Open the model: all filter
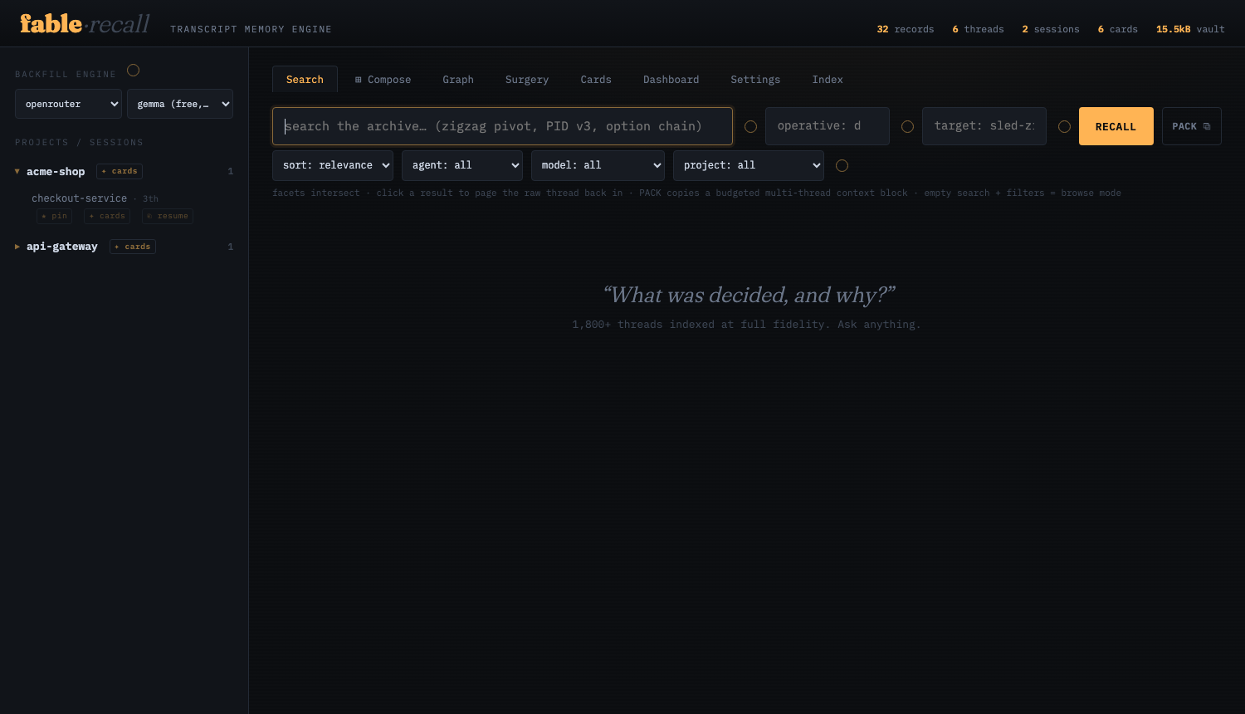 click(598, 165)
